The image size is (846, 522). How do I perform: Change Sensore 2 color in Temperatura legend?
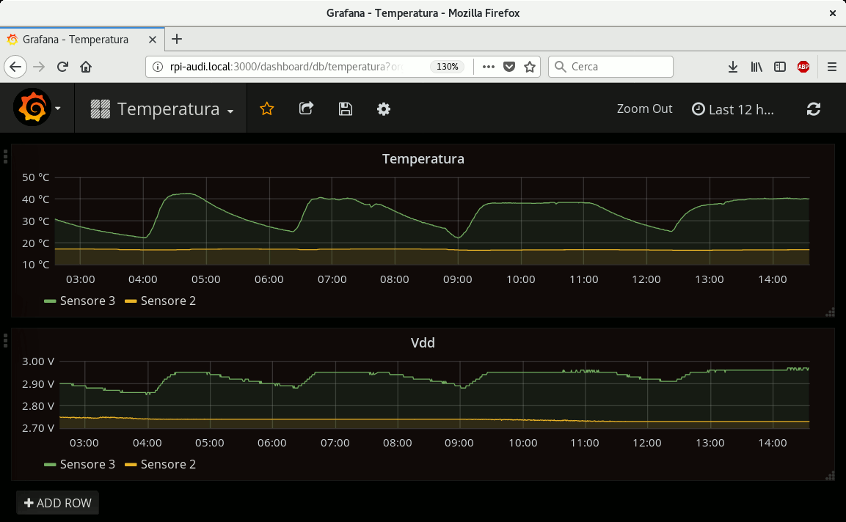point(131,301)
